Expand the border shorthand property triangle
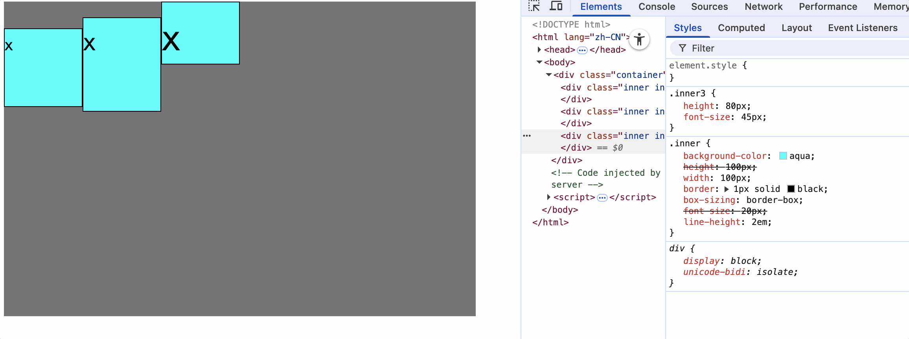The width and height of the screenshot is (909, 339). click(x=727, y=189)
